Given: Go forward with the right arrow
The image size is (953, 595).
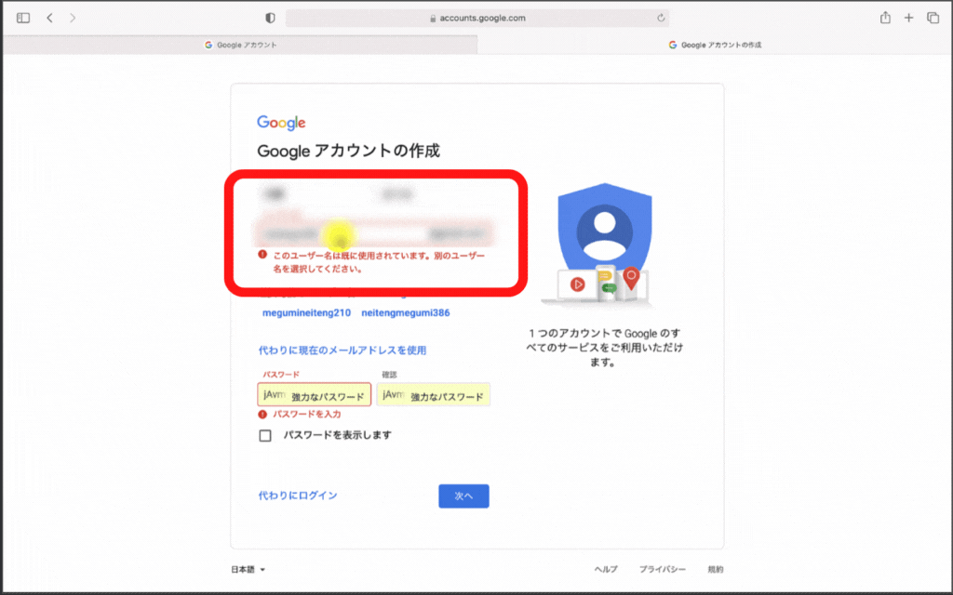Looking at the screenshot, I should (73, 19).
